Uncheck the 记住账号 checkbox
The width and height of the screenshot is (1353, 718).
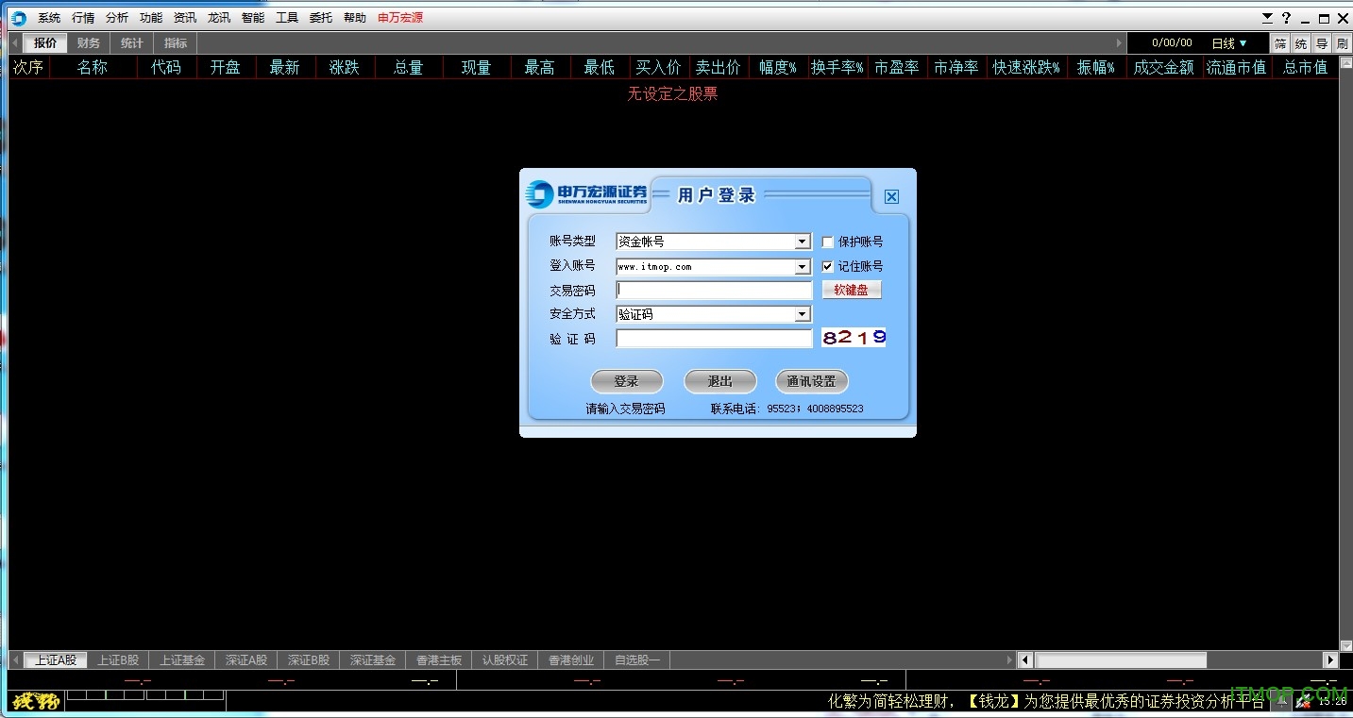[x=828, y=266]
